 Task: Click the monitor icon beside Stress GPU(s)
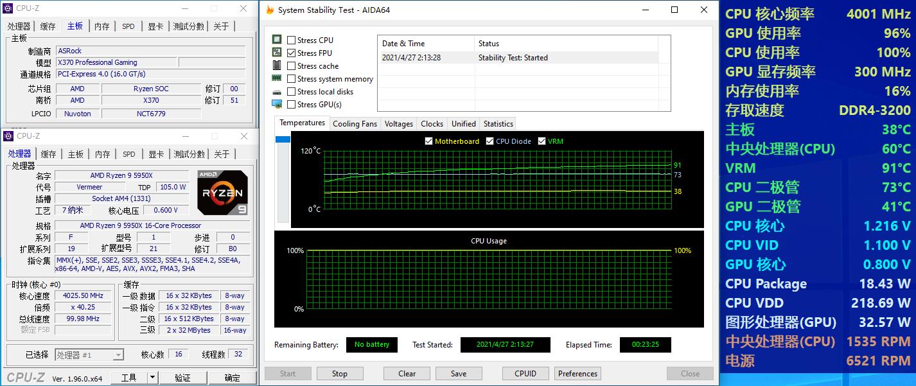pyautogui.click(x=277, y=104)
